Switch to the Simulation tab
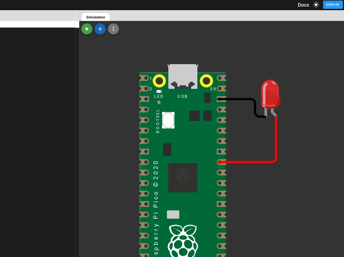Screen dimensions: 344x257 coord(95,17)
